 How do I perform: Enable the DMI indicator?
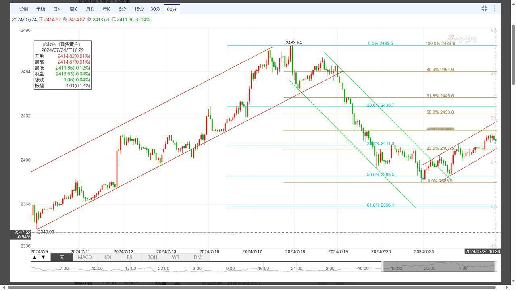tap(198, 257)
